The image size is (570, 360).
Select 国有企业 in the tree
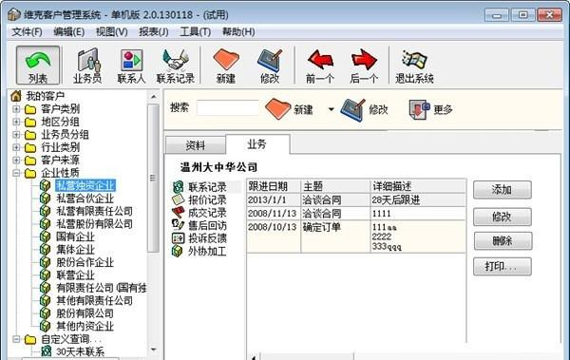click(x=75, y=237)
